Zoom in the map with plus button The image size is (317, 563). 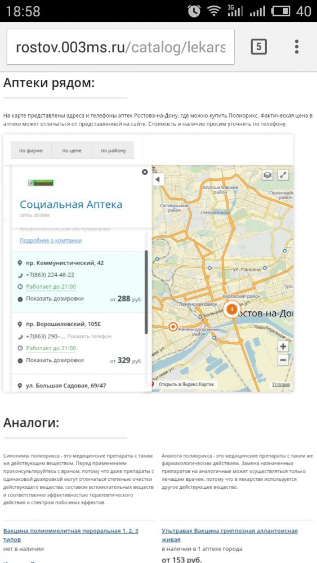coord(283,346)
